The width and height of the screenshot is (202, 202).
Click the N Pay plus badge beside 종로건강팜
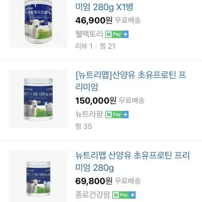coord(124,195)
